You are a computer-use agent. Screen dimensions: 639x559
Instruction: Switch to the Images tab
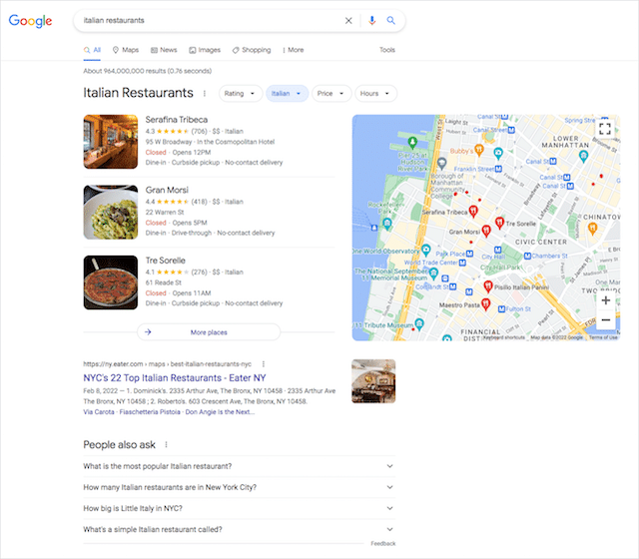tap(205, 50)
